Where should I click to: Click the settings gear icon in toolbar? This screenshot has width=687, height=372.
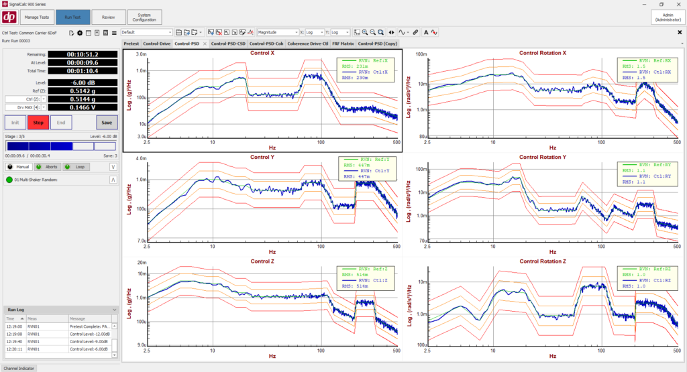click(81, 32)
